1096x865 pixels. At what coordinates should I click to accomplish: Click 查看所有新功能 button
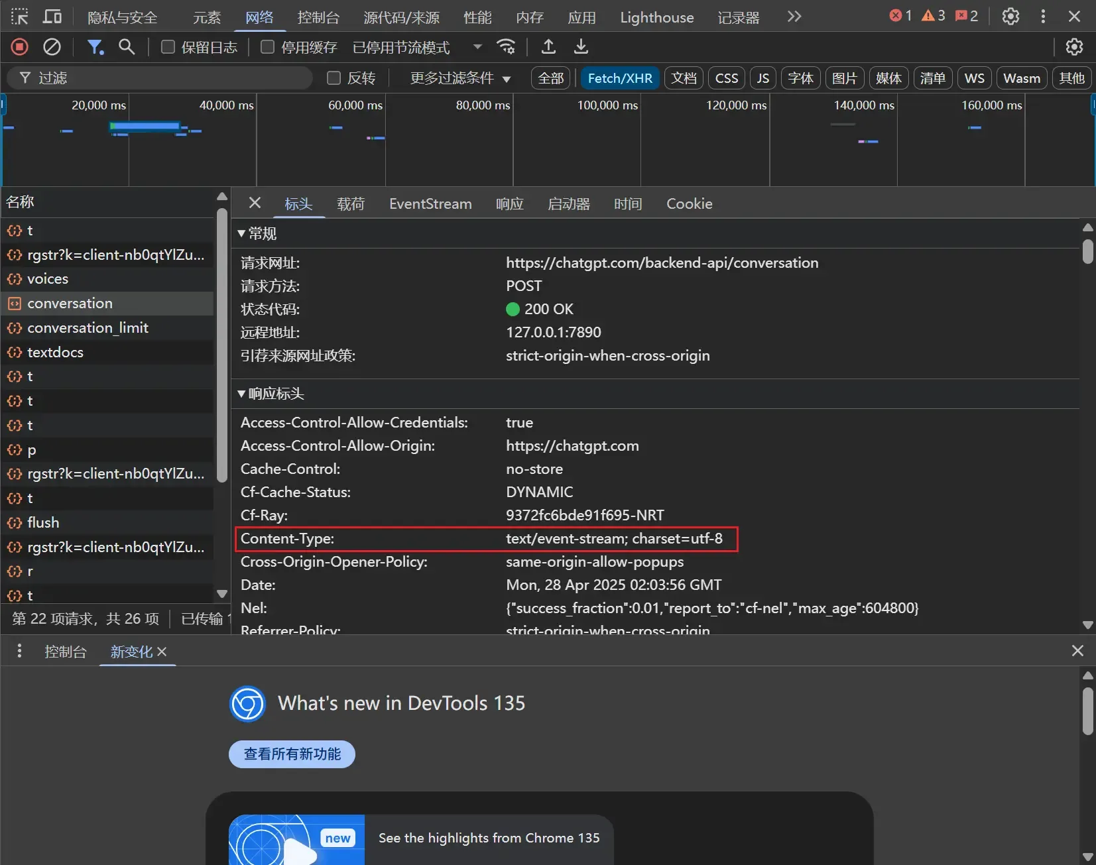tap(292, 754)
